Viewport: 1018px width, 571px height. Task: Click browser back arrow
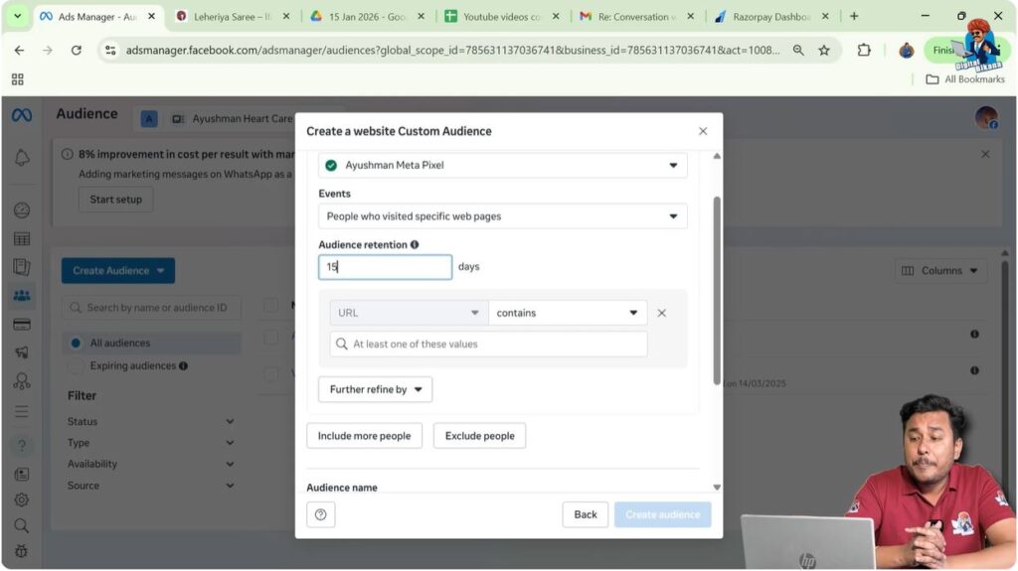(19, 50)
